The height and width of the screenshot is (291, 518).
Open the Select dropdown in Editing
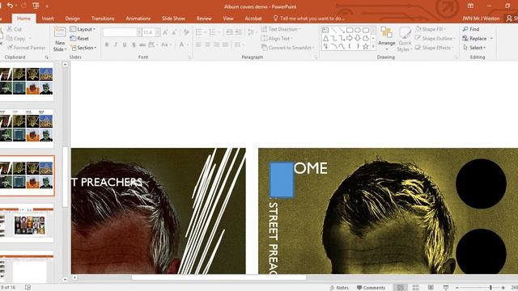474,48
